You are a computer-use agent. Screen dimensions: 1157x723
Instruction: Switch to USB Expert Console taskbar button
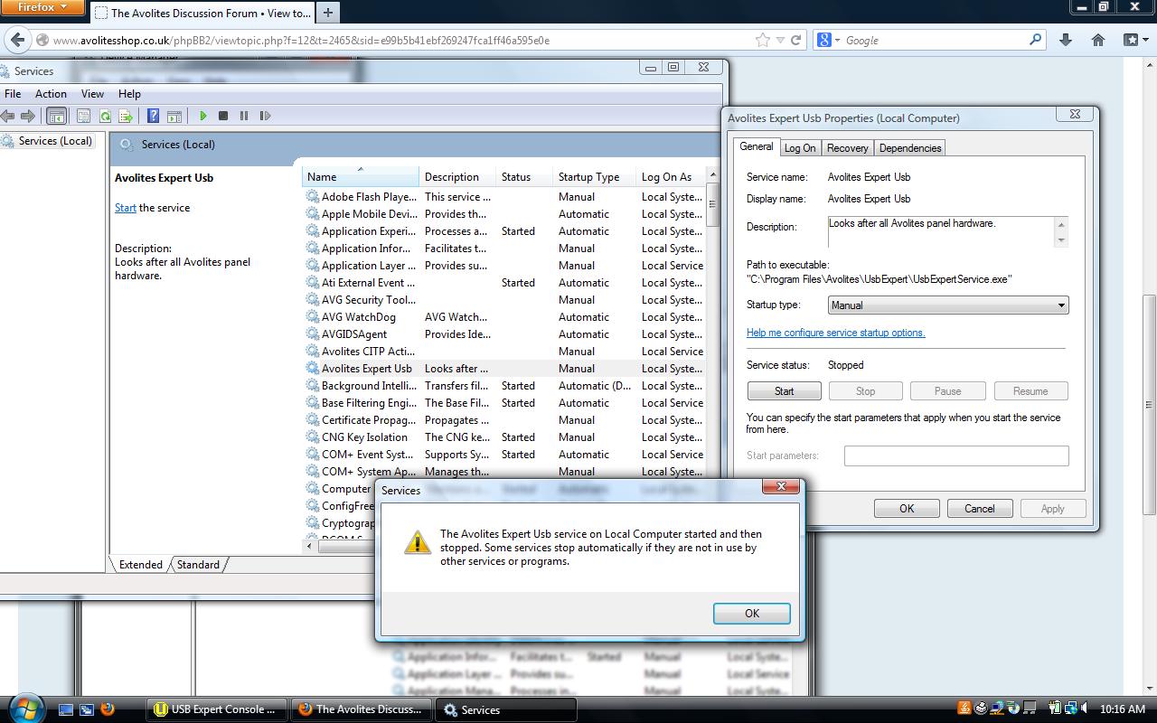point(217,709)
